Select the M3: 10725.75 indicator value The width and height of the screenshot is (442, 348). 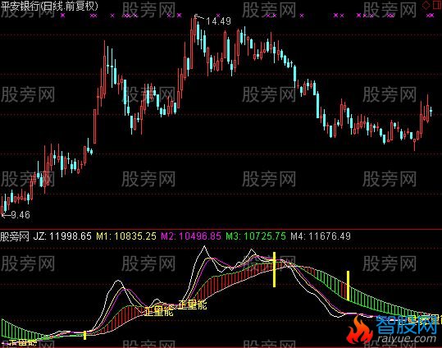coord(256,236)
